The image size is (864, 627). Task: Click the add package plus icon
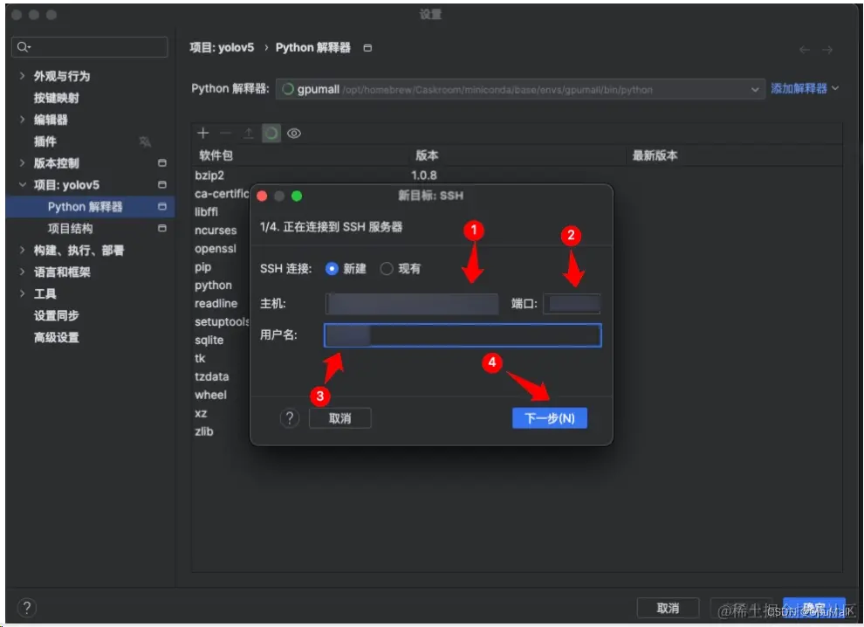(x=202, y=133)
